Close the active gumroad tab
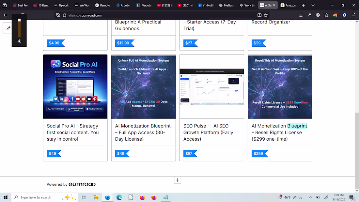359x202 pixels. coord(274,5)
